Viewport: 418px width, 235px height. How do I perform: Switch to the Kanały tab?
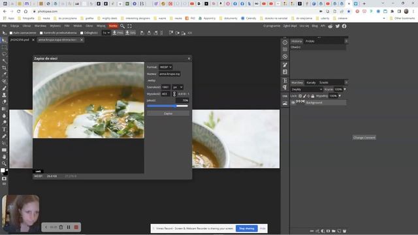pos(311,83)
